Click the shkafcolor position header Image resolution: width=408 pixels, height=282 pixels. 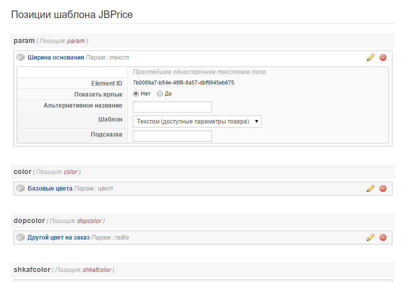click(x=203, y=270)
